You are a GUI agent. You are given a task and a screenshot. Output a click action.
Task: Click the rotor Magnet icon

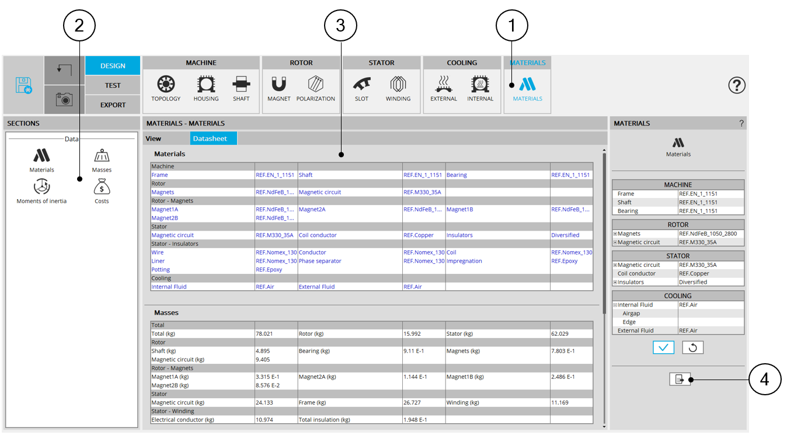click(278, 85)
